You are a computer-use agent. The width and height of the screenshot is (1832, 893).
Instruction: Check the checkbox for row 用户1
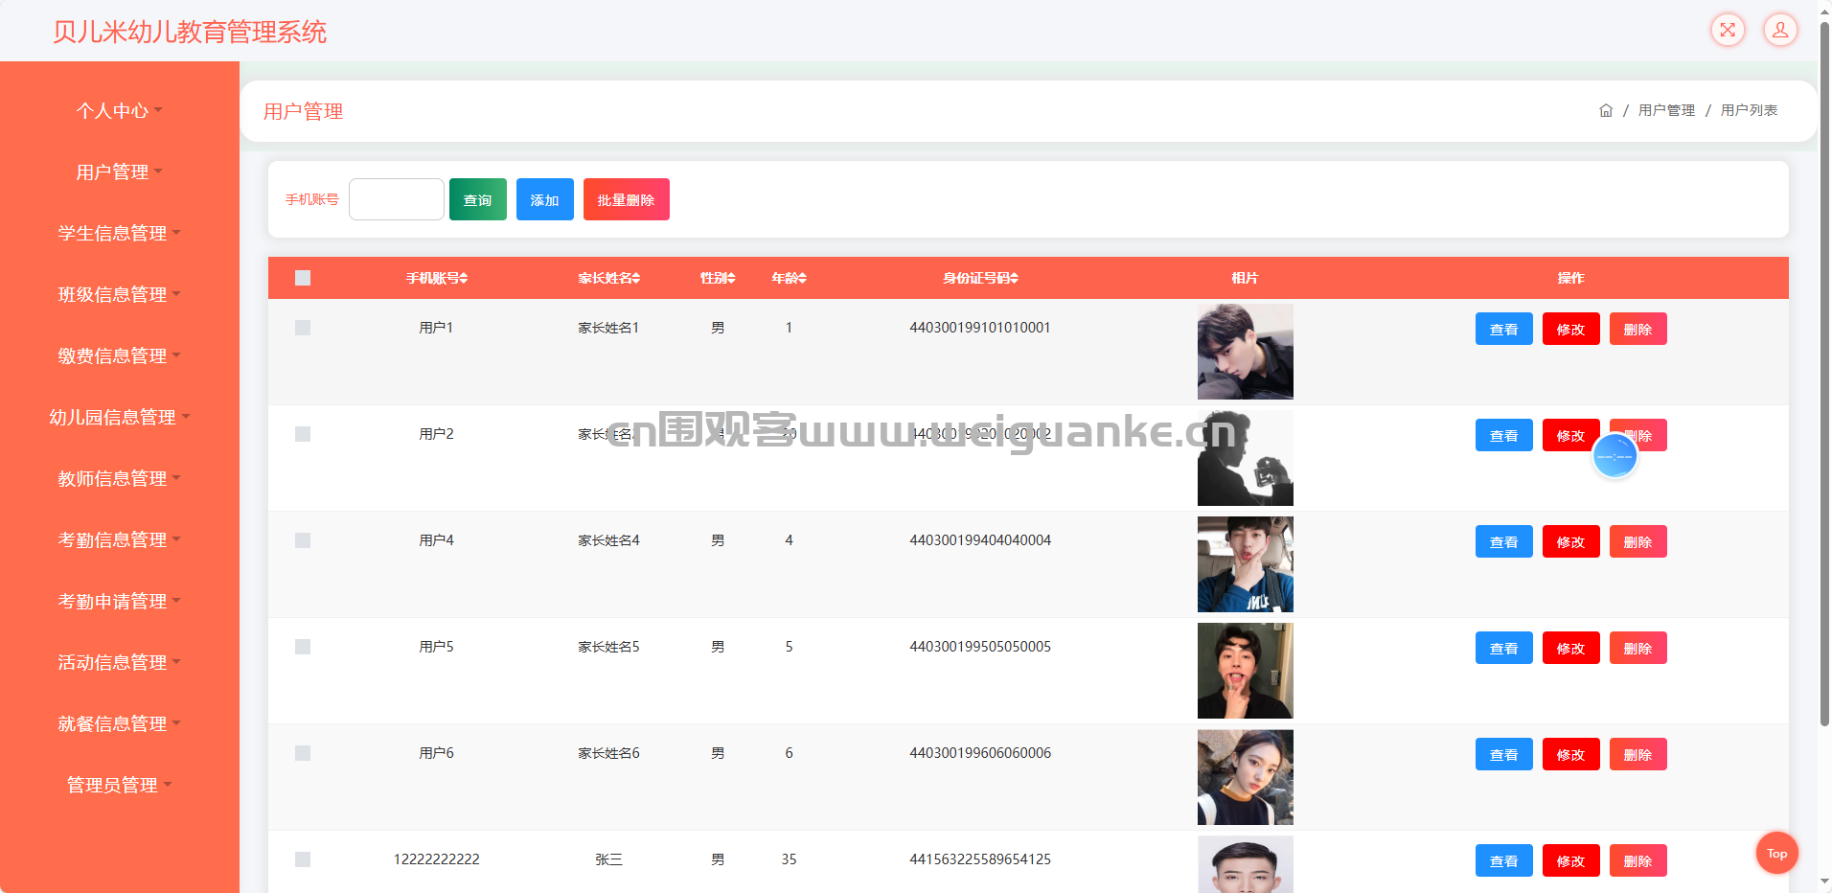click(303, 328)
